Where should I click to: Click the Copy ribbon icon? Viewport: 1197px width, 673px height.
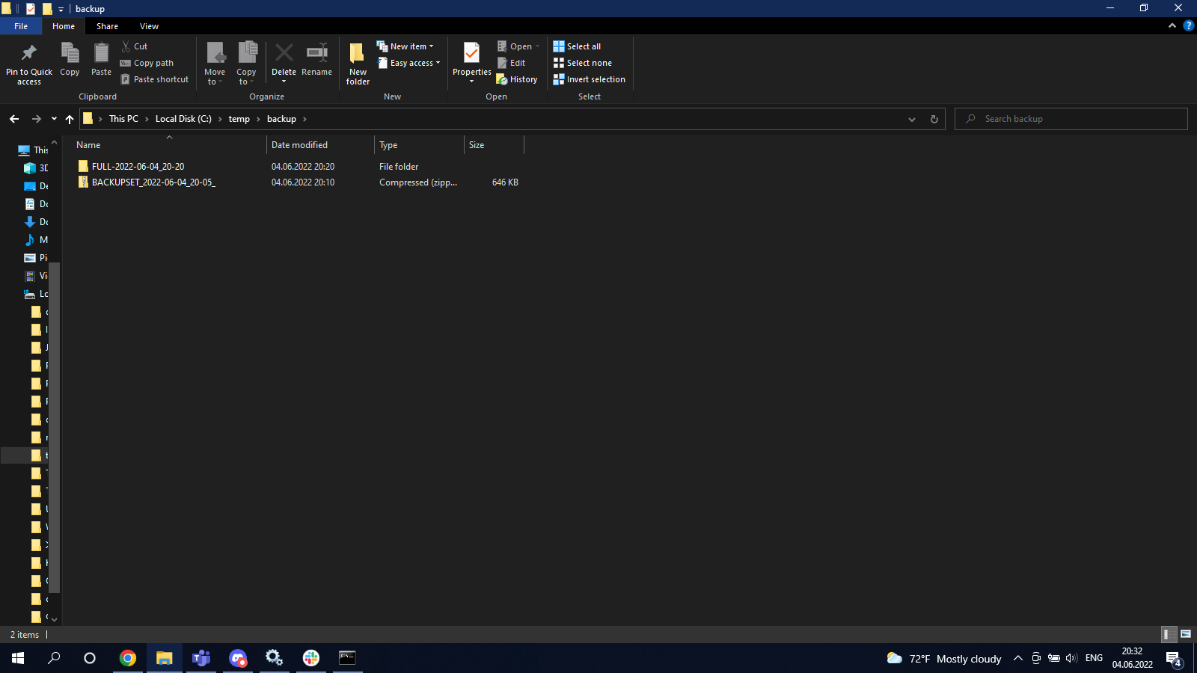[70, 60]
